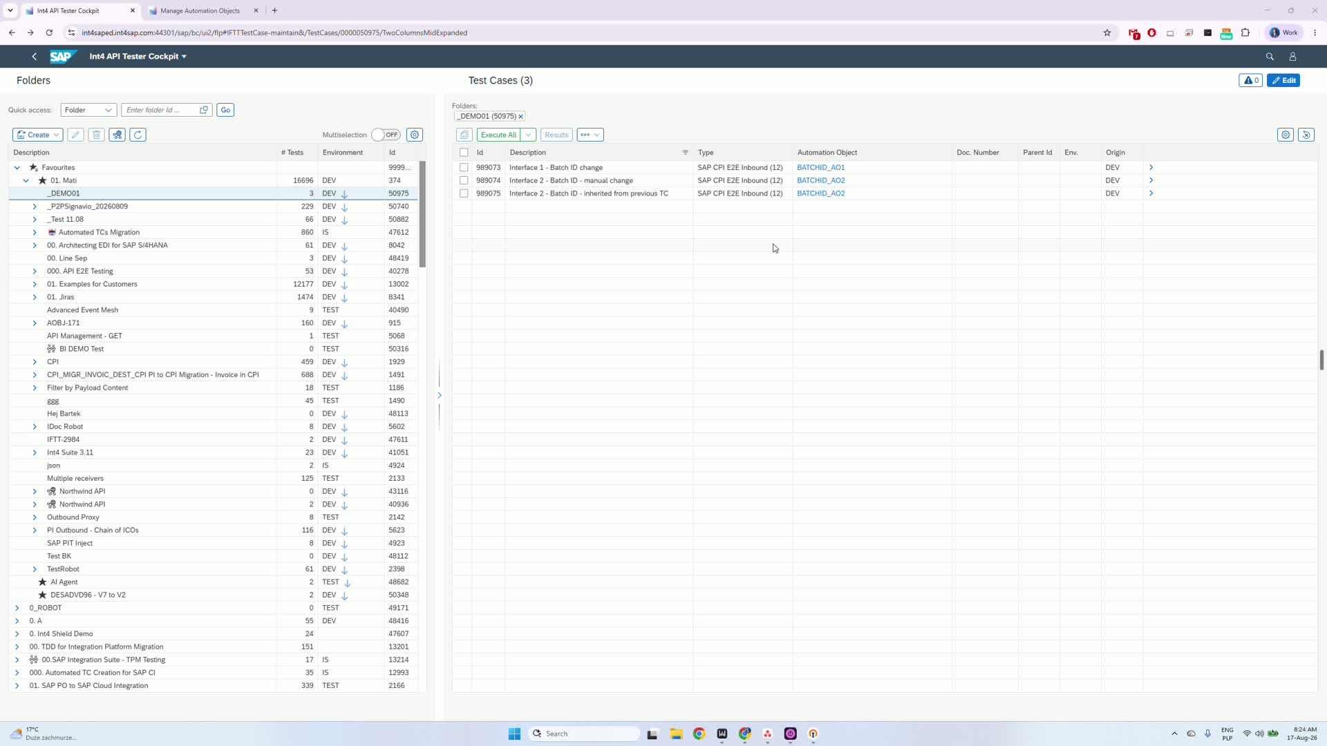The width and height of the screenshot is (1327, 746).
Task: Switch to Manage Automation Objects browser tab
Action: tap(200, 10)
